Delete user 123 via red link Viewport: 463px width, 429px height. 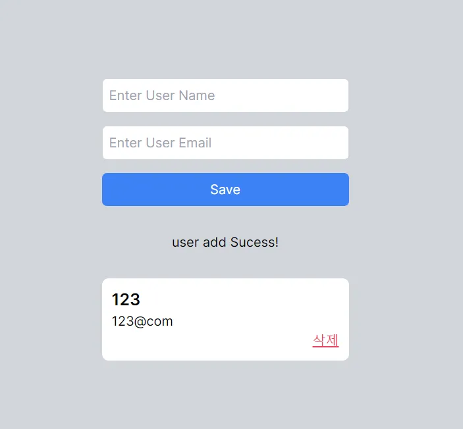[x=325, y=340]
